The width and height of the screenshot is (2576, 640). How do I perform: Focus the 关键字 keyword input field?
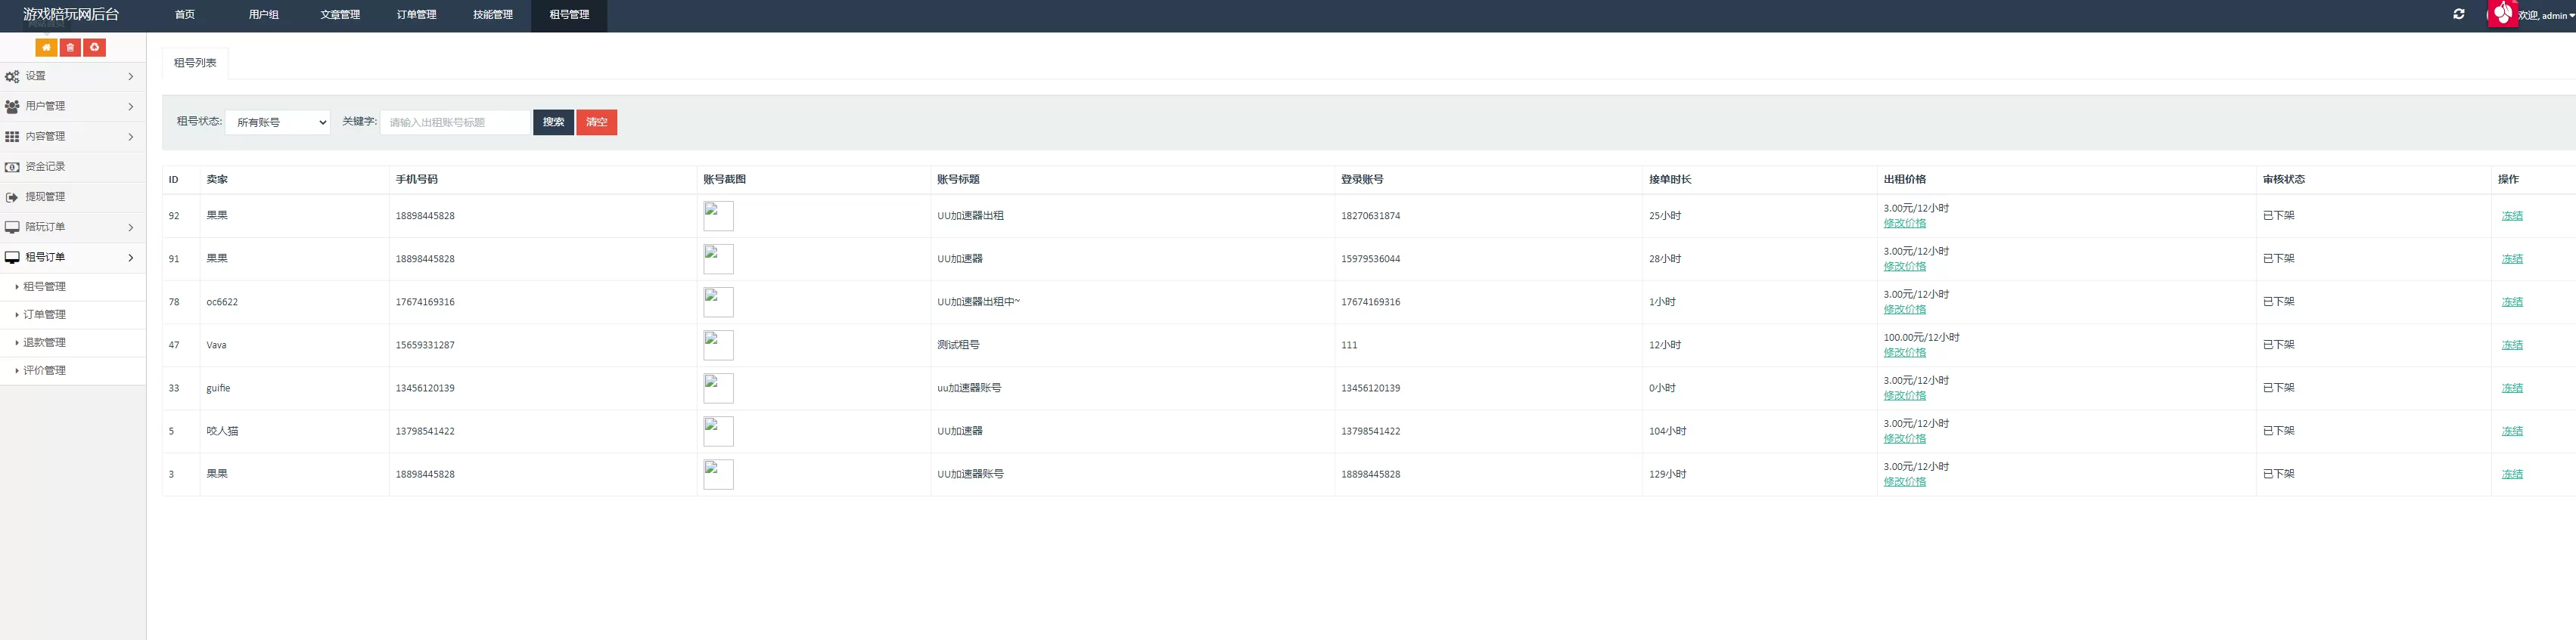click(x=455, y=123)
